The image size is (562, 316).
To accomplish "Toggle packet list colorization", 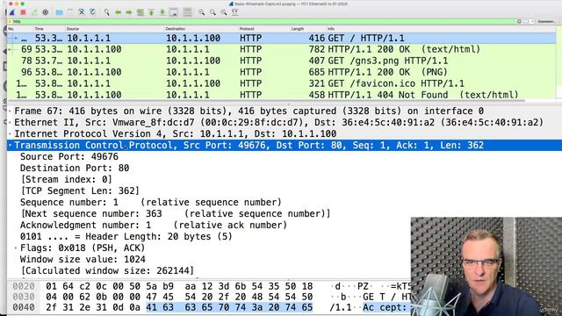I will (187, 12).
